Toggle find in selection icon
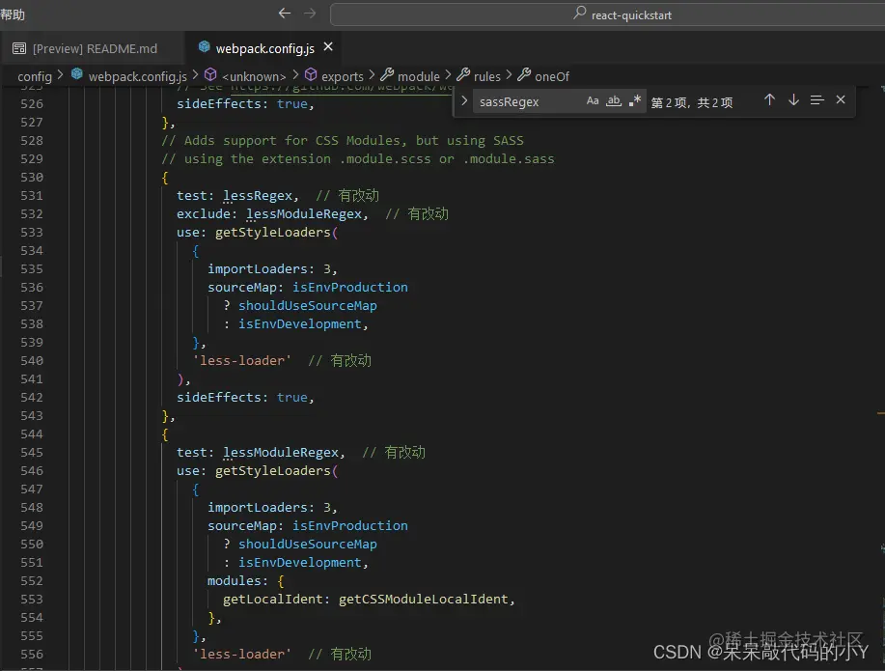 (x=816, y=100)
